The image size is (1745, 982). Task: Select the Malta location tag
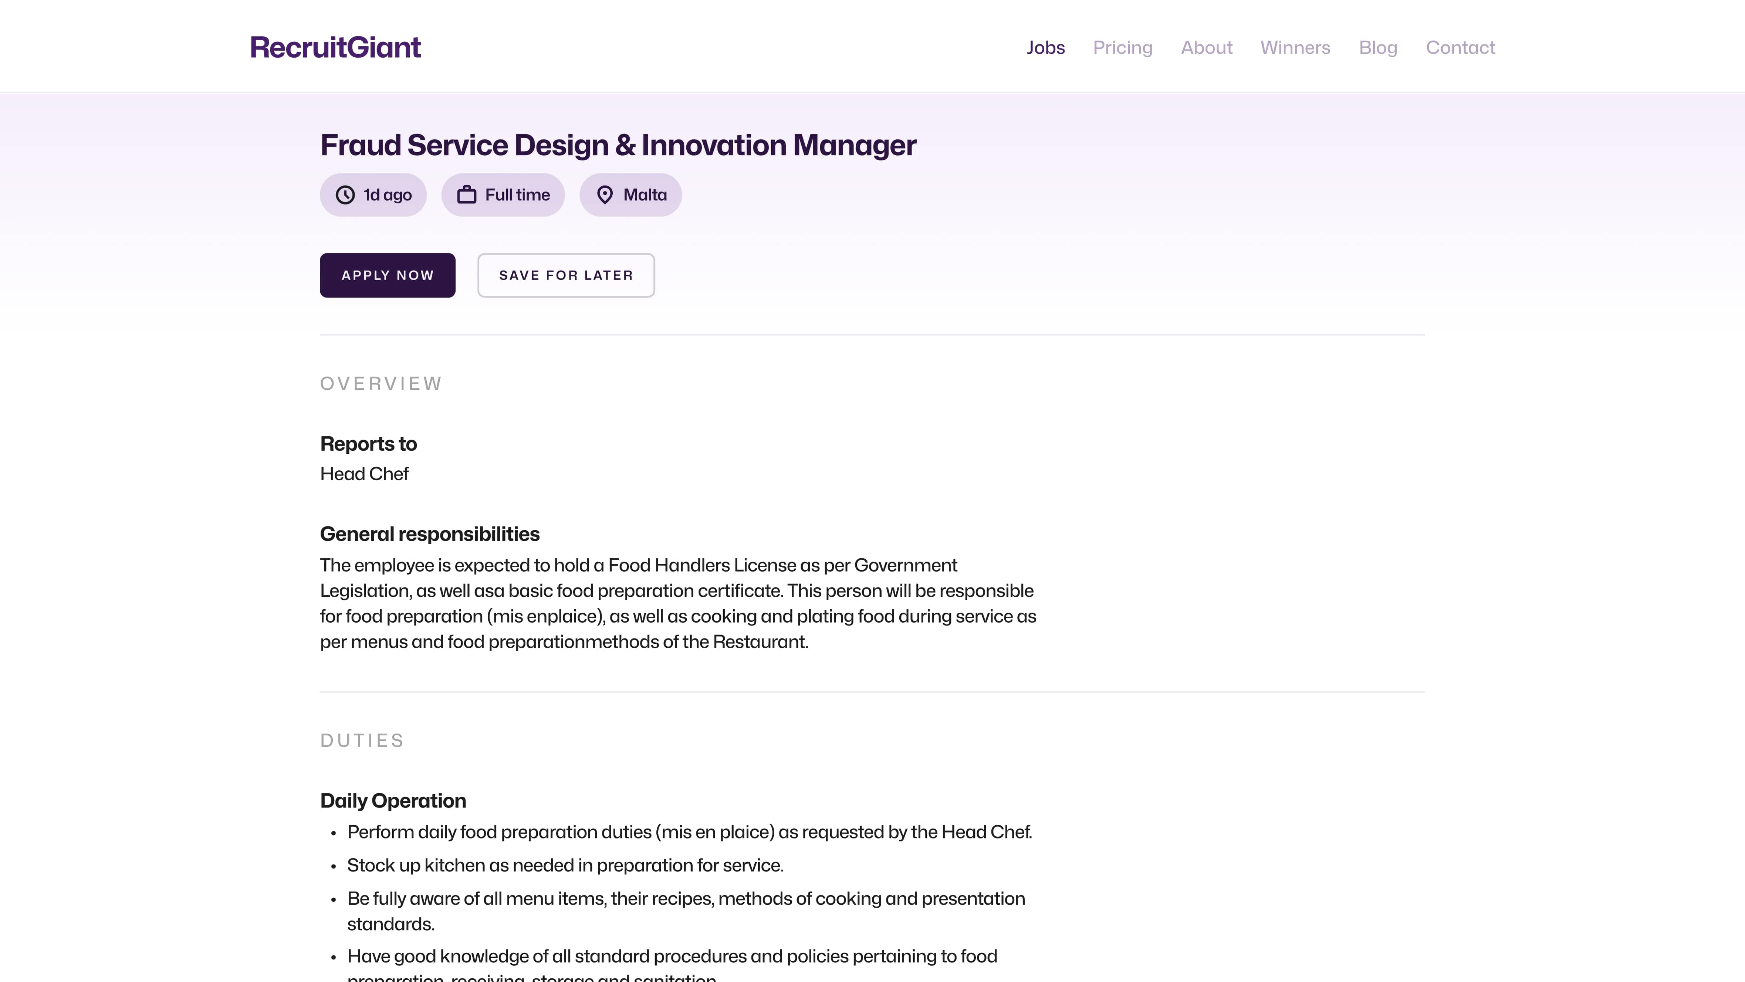(631, 195)
